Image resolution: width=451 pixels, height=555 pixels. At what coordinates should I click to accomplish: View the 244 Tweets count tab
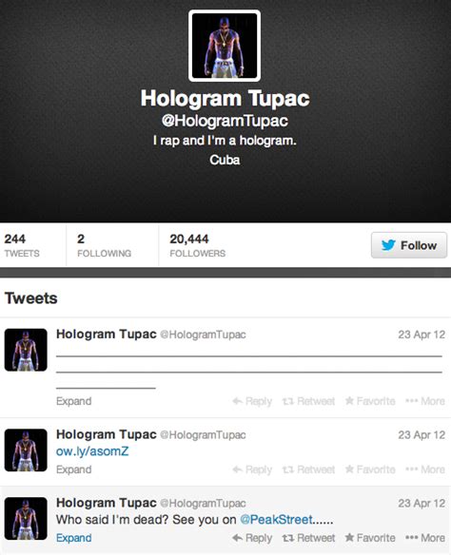pos(22,245)
